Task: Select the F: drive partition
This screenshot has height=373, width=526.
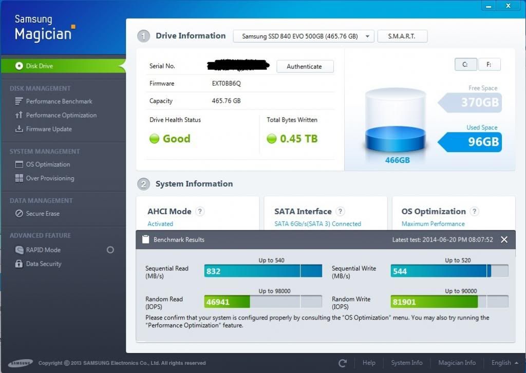Action: pos(489,65)
